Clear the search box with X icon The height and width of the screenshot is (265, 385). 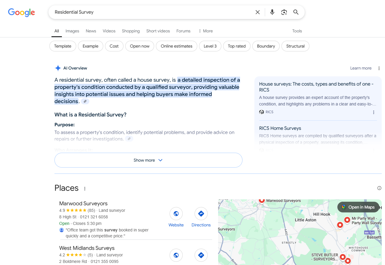tap(258, 12)
